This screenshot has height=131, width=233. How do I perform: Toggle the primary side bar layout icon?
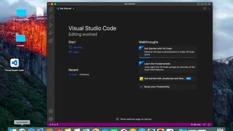tap(198, 4)
